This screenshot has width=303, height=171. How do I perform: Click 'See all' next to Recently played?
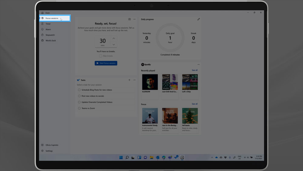[x=195, y=70]
